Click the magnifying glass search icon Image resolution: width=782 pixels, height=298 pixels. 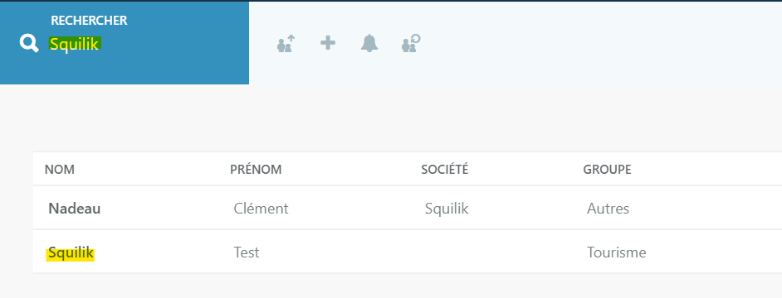29,44
